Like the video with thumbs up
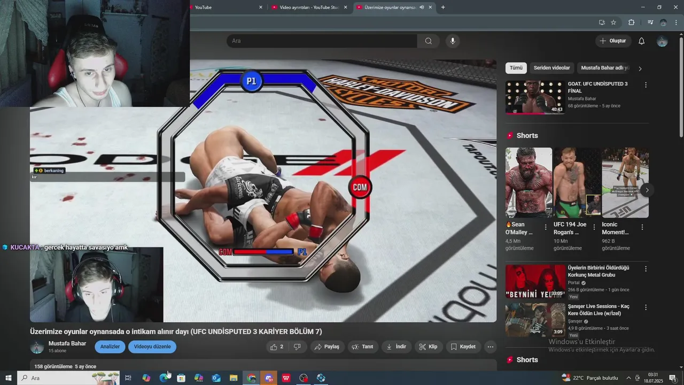Viewport: 684px width, 385px height. coord(277,346)
